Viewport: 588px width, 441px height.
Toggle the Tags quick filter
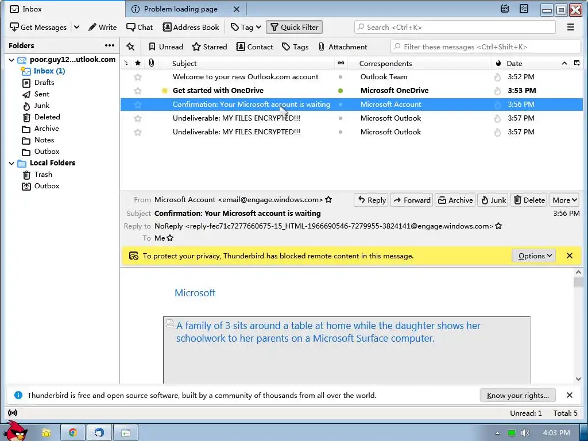295,47
